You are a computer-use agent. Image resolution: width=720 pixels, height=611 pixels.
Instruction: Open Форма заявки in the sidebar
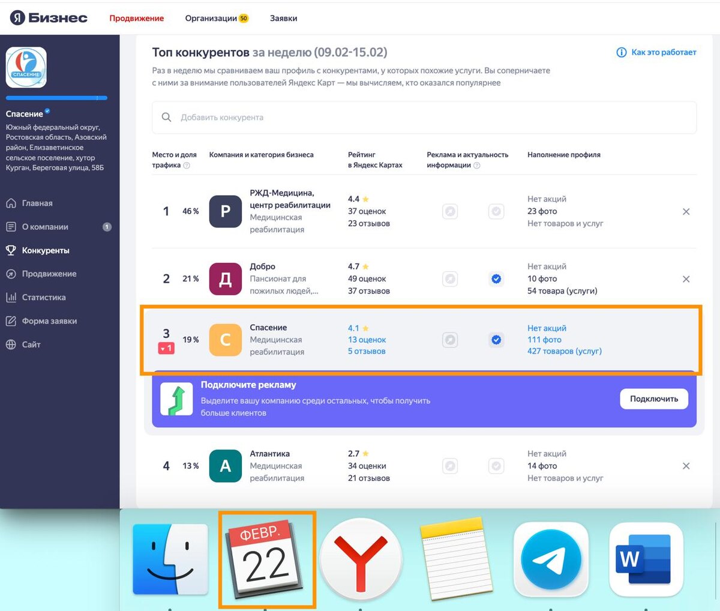(x=49, y=321)
